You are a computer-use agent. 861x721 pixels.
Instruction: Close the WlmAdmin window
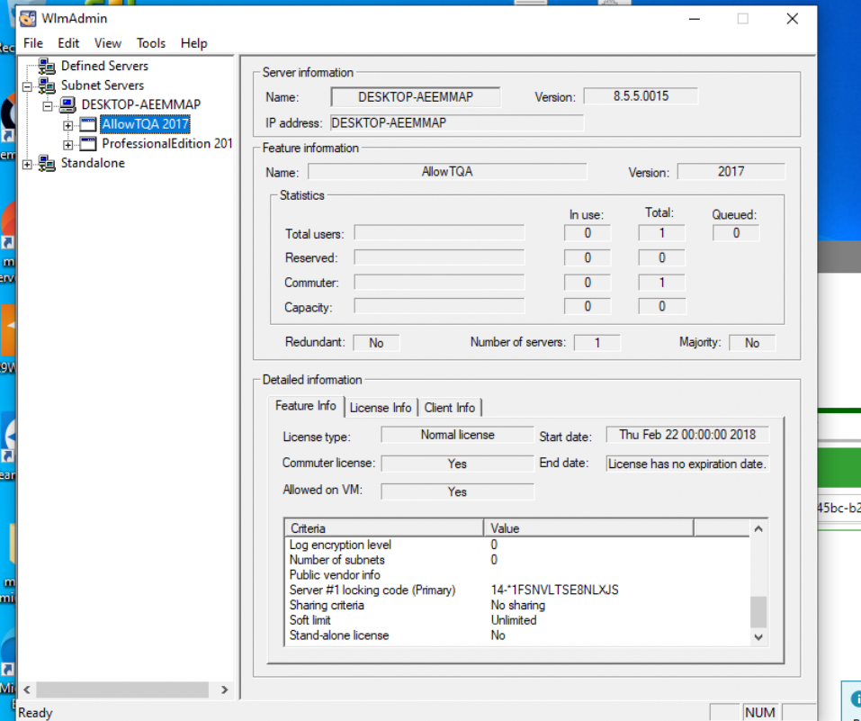(x=792, y=19)
